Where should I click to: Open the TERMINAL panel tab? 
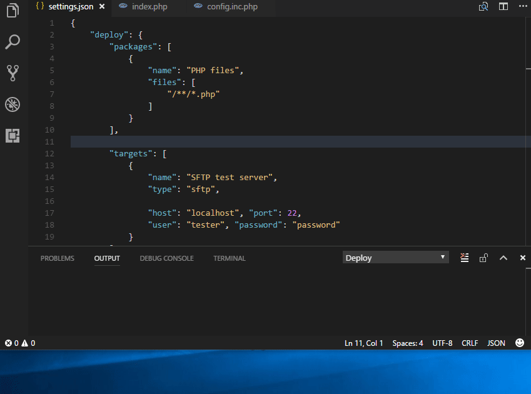point(229,258)
